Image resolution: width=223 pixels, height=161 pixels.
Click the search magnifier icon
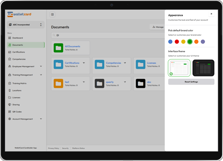pyautogui.click(x=54, y=35)
